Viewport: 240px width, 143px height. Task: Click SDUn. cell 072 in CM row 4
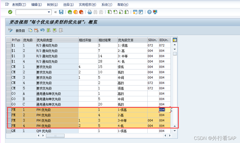153,83
